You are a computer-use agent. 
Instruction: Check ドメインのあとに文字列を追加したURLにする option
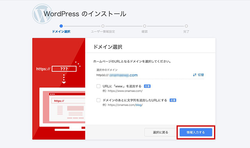coord(98,100)
